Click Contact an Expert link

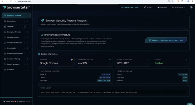point(130,7)
